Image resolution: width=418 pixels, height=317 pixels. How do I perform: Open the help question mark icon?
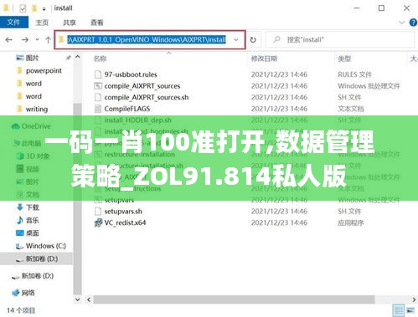point(413,23)
